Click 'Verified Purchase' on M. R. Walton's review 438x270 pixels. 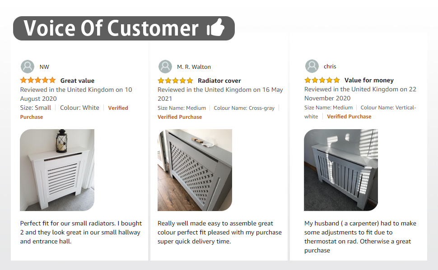[x=180, y=117]
